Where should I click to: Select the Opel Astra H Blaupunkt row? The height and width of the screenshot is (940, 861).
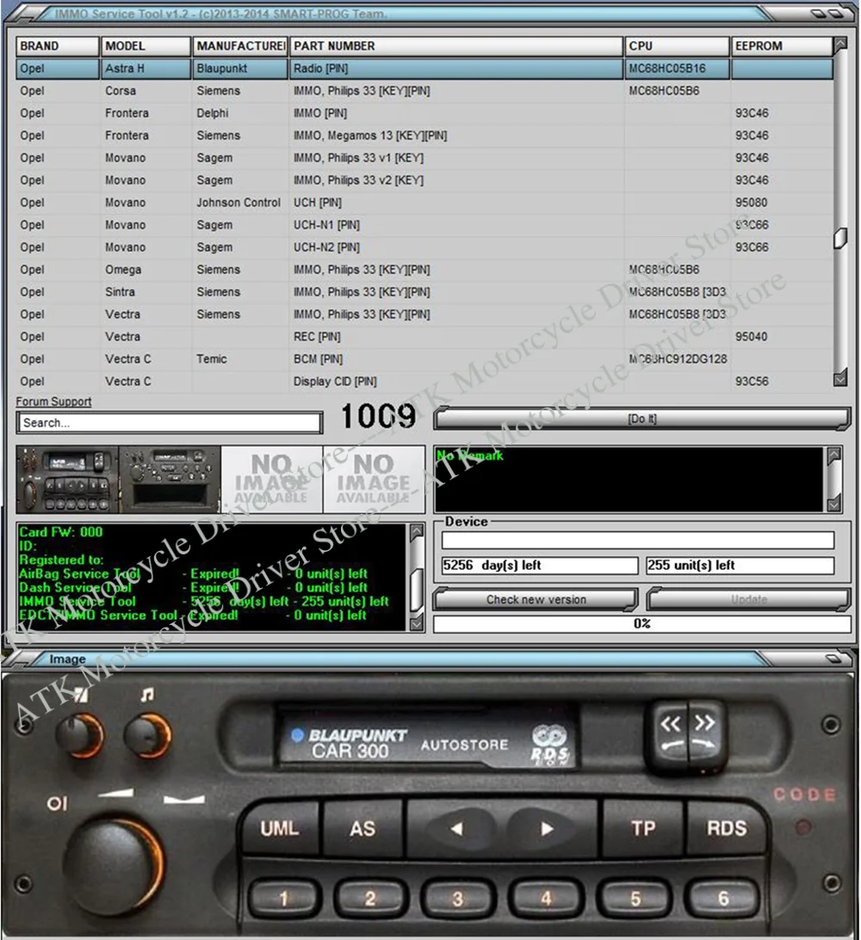424,68
